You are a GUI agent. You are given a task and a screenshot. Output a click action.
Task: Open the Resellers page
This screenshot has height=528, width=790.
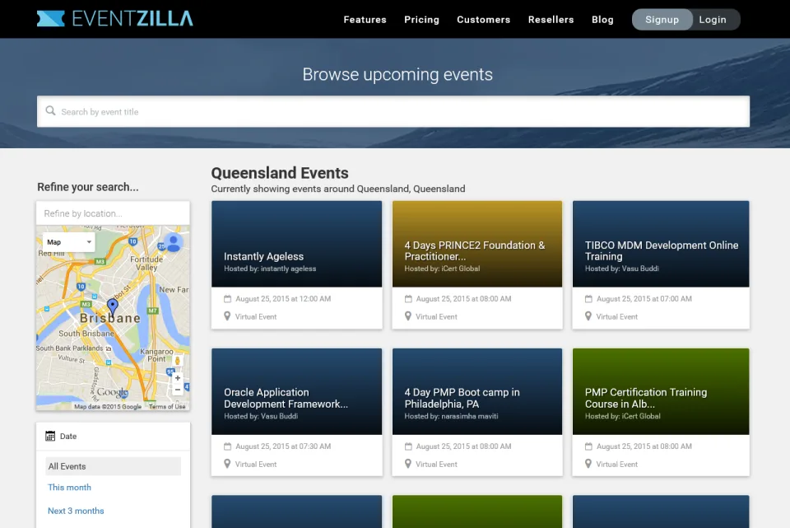point(551,20)
